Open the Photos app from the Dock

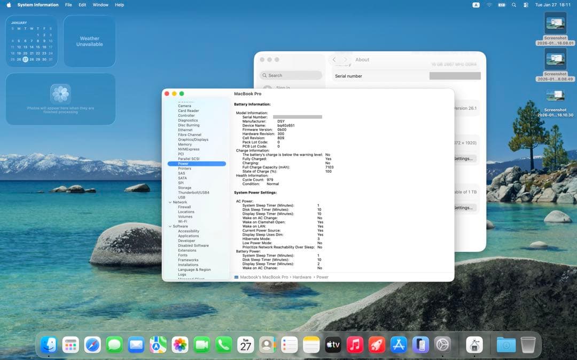(180, 345)
